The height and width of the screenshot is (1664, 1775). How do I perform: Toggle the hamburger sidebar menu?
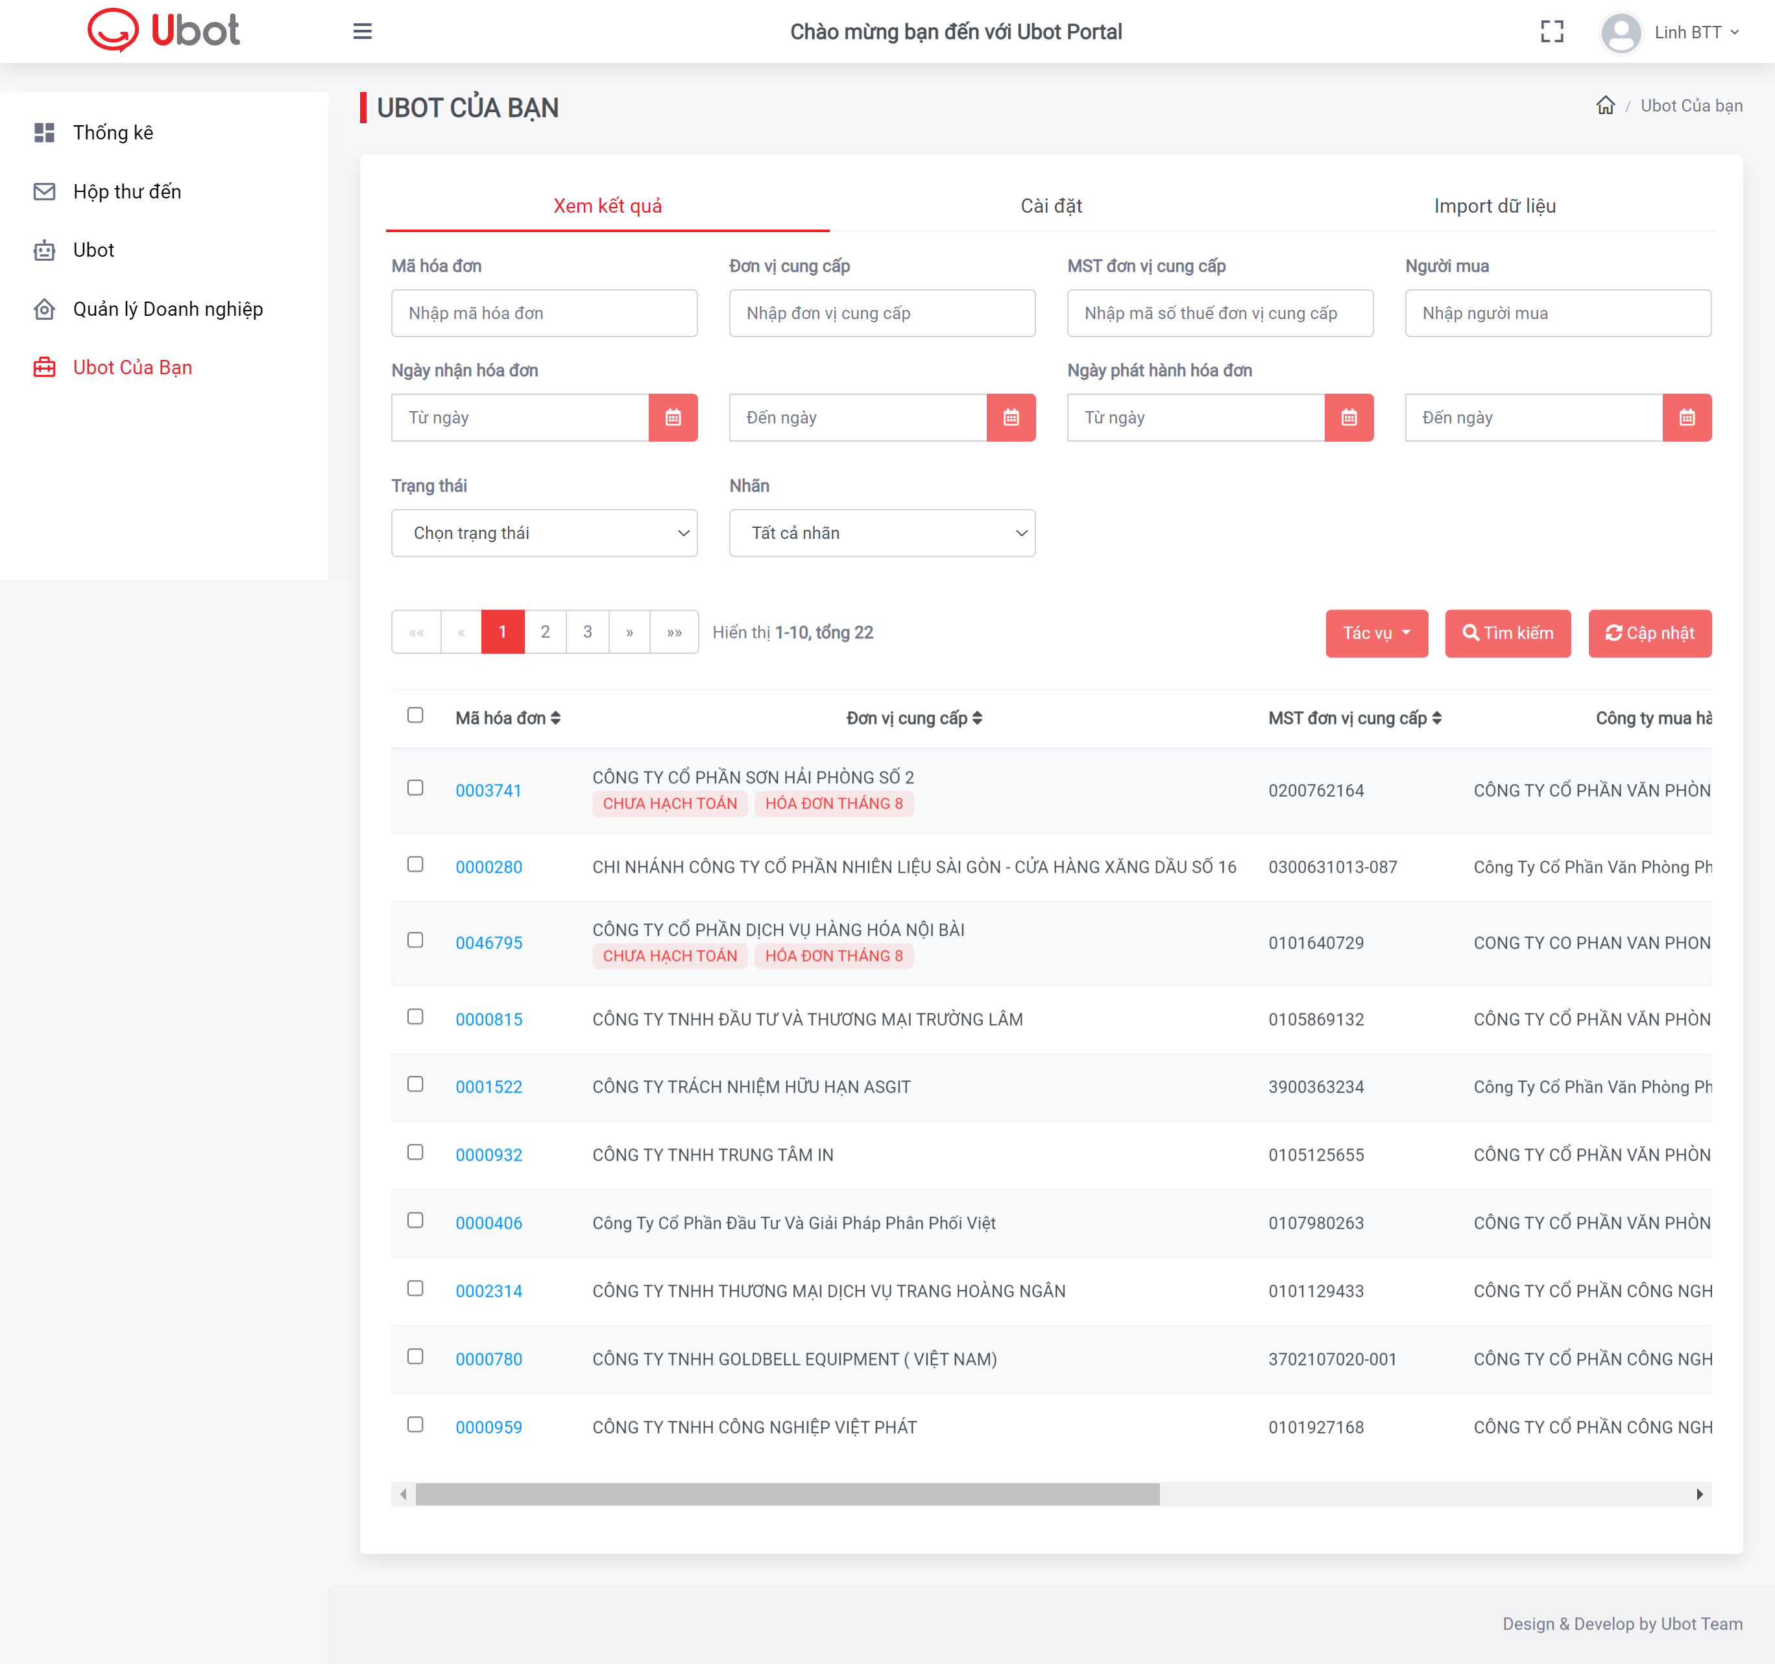coord(363,32)
